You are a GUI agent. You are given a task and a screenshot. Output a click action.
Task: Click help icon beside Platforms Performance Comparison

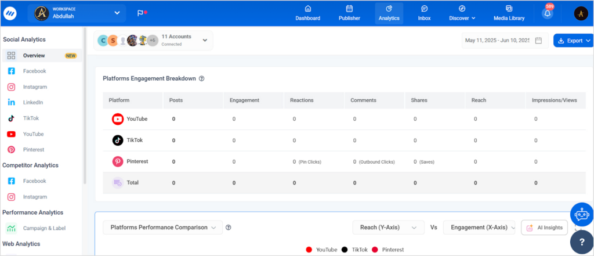click(x=229, y=228)
